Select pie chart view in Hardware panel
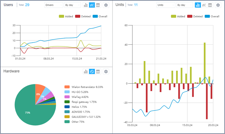The width and height of the screenshot is (225, 134). click(x=92, y=71)
